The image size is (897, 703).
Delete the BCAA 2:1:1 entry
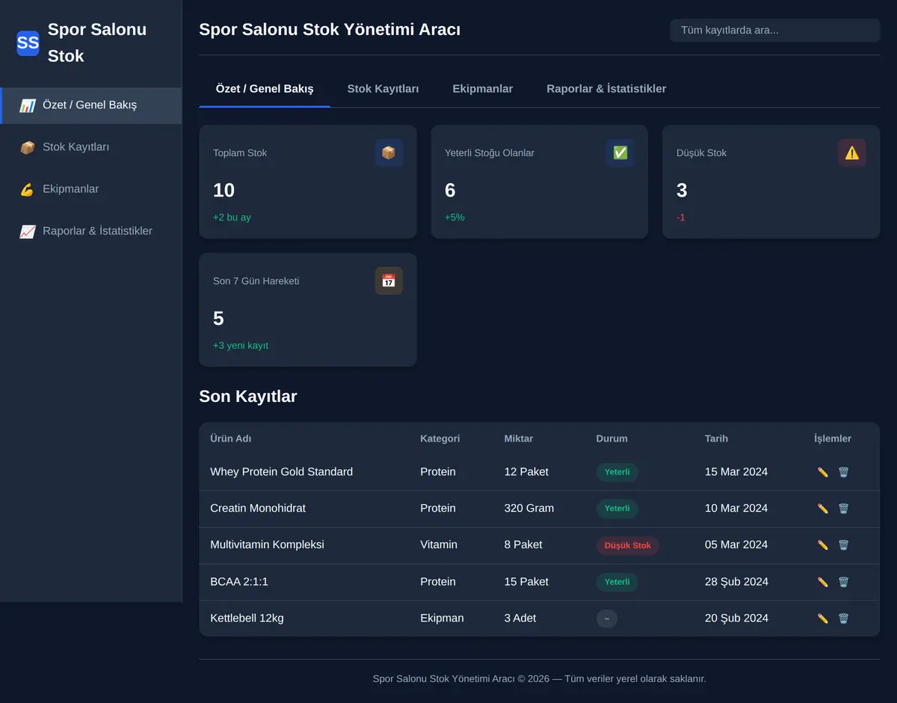[843, 582]
